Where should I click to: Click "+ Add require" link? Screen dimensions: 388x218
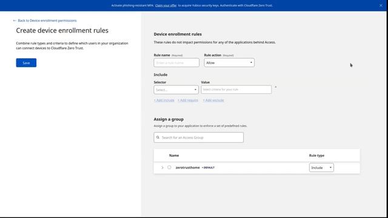tap(188, 100)
